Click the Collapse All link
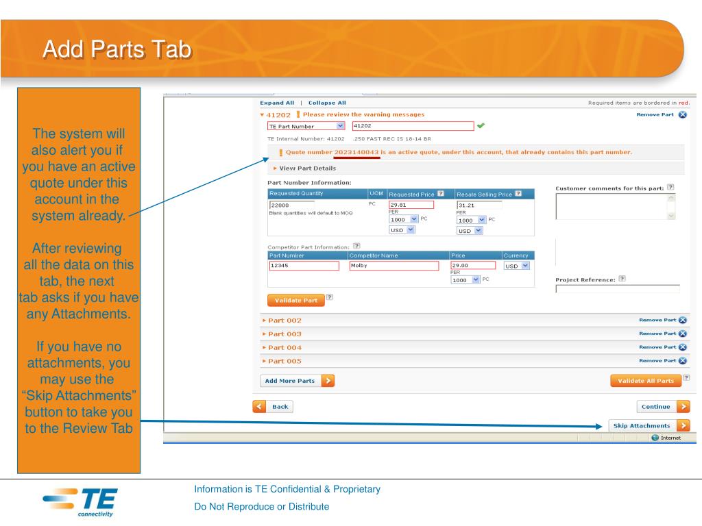The image size is (702, 526). click(x=327, y=103)
